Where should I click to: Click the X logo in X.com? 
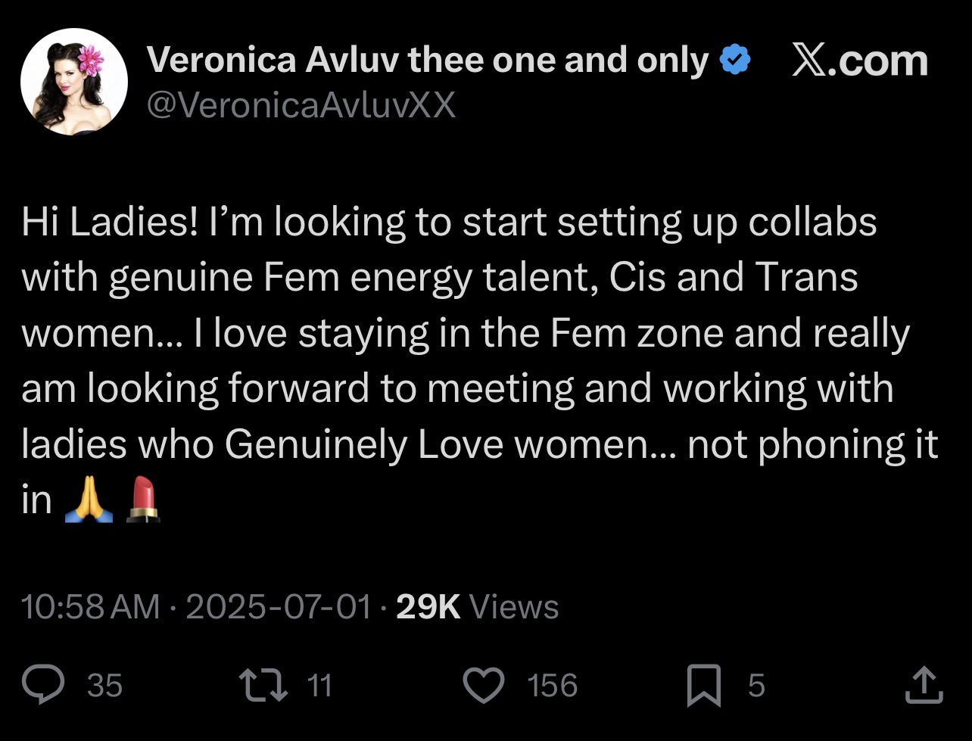[811, 61]
